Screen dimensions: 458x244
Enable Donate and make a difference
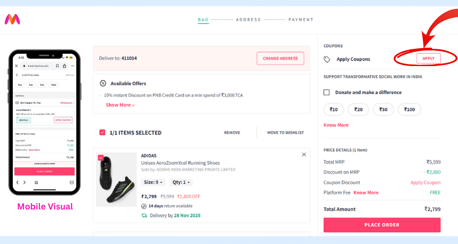pos(327,92)
